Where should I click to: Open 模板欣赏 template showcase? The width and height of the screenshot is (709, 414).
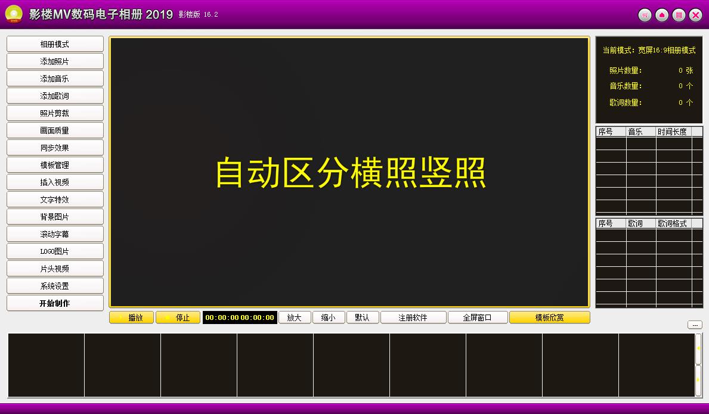[549, 317]
